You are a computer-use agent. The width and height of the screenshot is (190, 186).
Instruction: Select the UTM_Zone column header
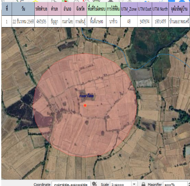tap(129, 9)
